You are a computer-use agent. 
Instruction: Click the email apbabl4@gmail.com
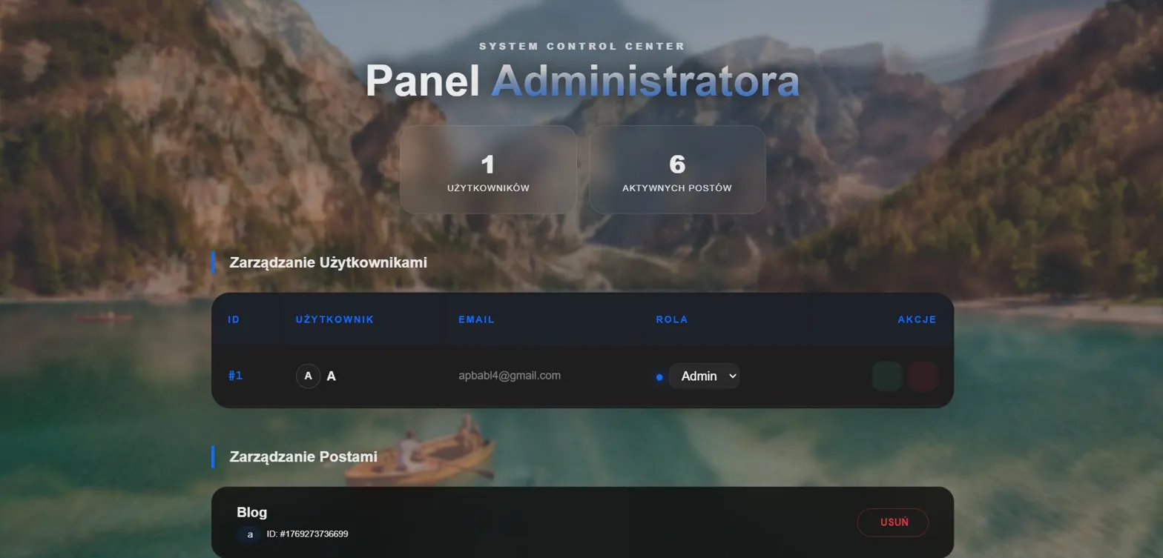[x=510, y=376]
